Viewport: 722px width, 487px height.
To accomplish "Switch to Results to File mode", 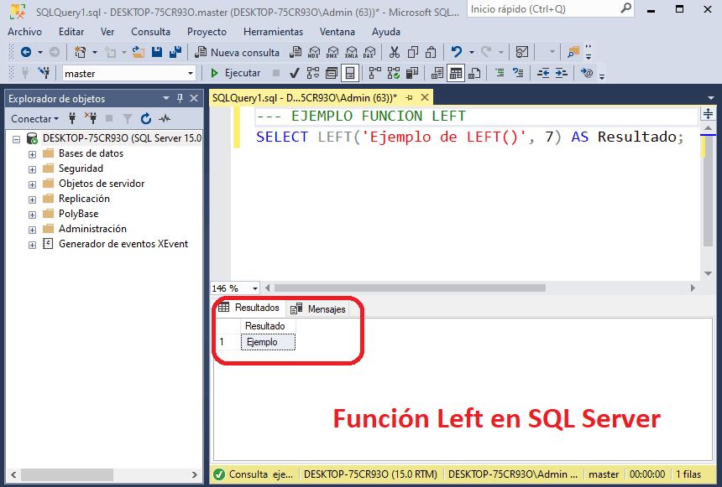I will point(474,73).
